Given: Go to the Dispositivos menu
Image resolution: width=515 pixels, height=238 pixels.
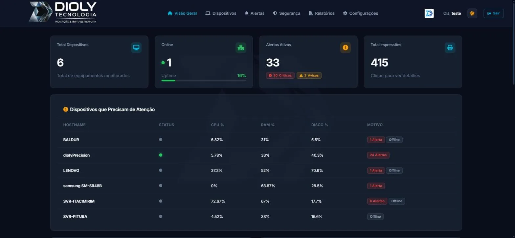Looking at the screenshot, I should tap(221, 13).
